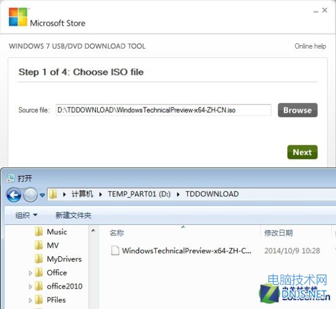The image size is (336, 309).
Task: Expand the arrow after TEMP_PART01 (D:)
Action: pos(178,194)
